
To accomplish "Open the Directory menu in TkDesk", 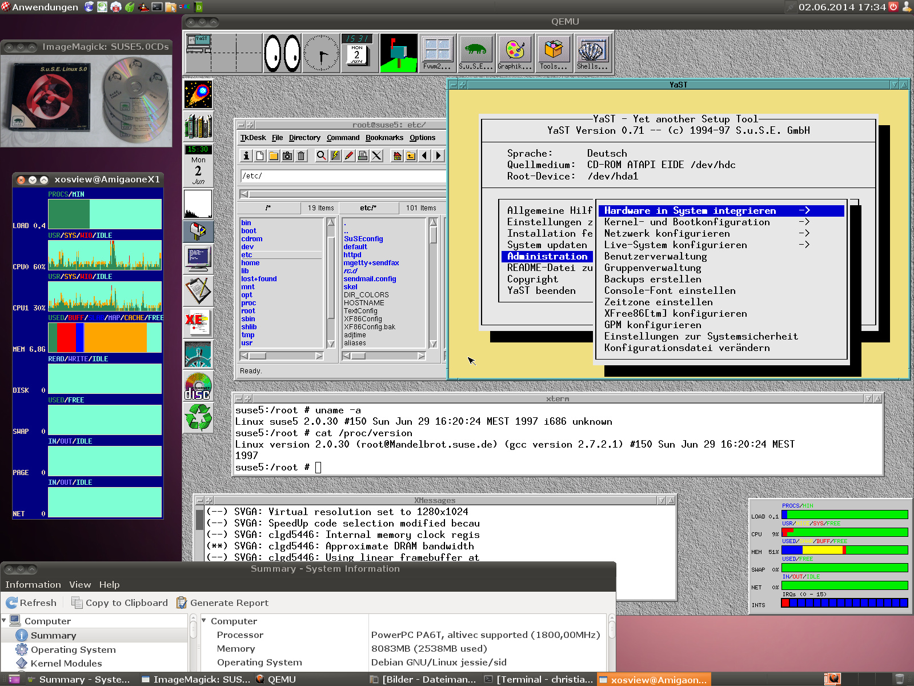I will [x=304, y=138].
